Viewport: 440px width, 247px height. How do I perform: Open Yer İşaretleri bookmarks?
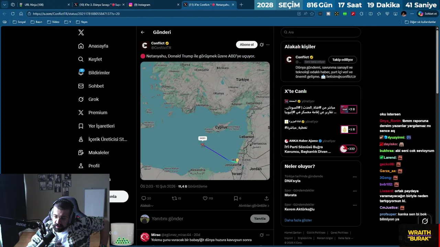point(96,126)
